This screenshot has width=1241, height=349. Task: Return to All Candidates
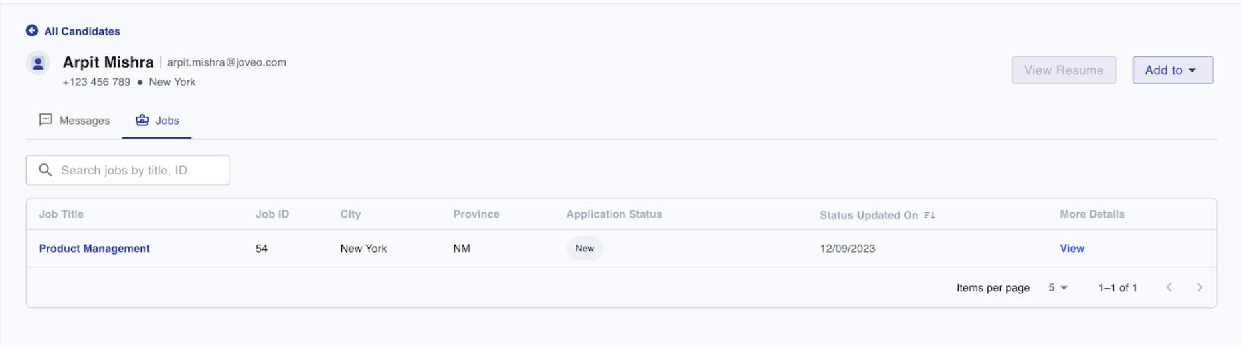[82, 31]
